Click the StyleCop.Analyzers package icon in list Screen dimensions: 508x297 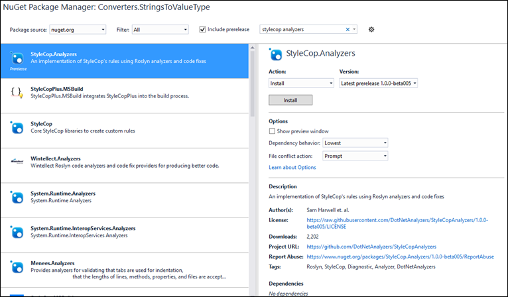pos(18,58)
